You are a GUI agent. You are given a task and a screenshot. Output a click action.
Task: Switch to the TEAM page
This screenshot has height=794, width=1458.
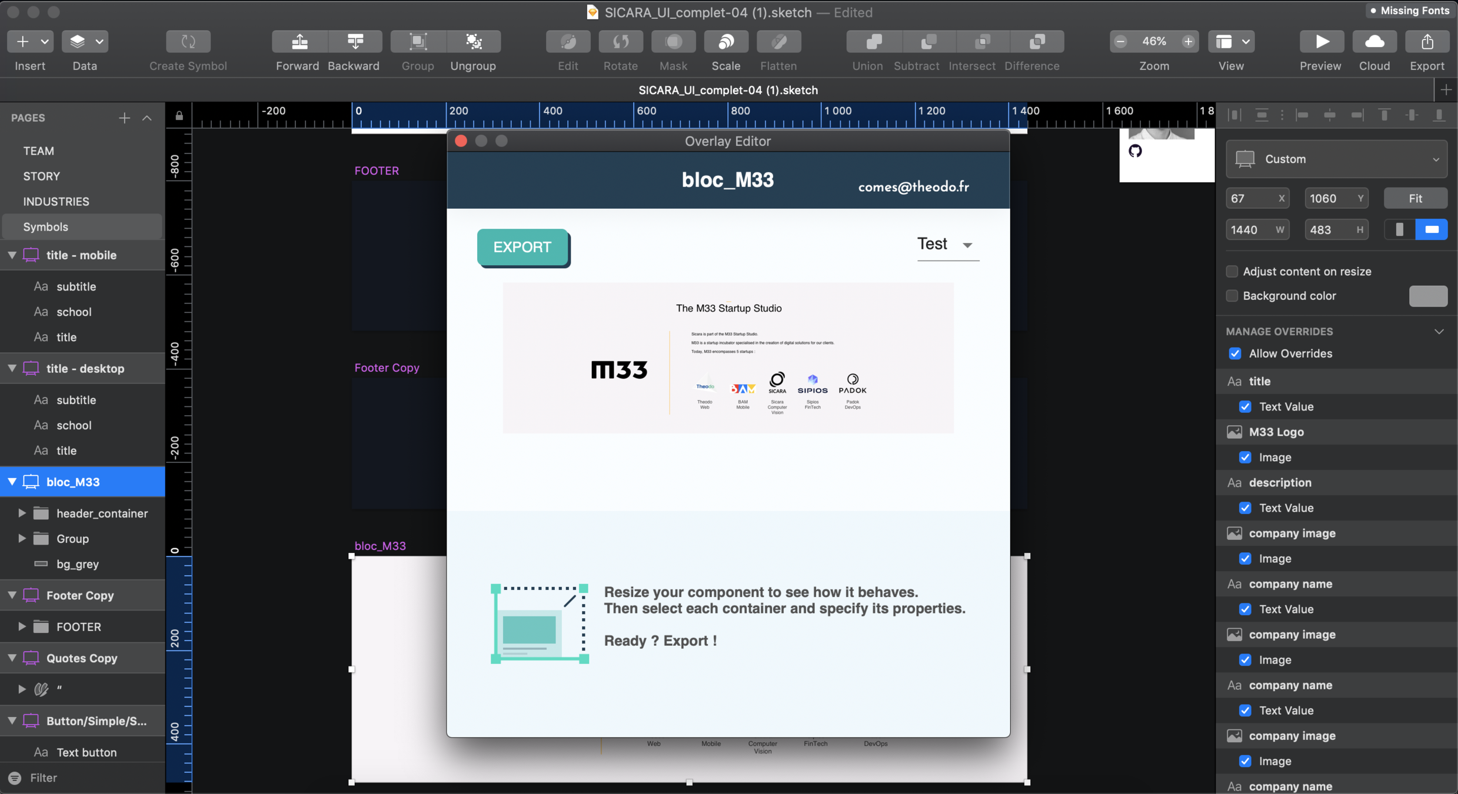pos(39,151)
